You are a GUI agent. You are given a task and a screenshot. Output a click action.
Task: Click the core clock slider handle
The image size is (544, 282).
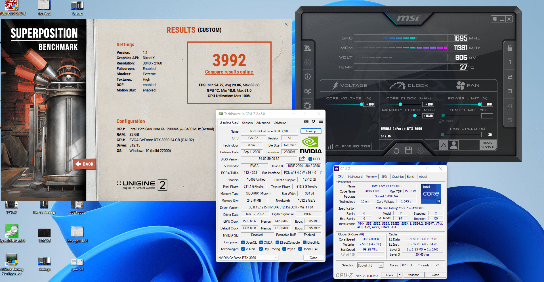pyautogui.click(x=400, y=104)
